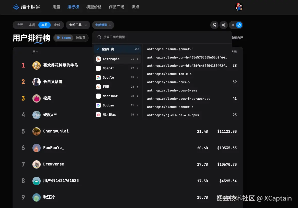Focus the 搜索厂商或模型 search field
Image resolution: width=298 pixels, height=208 pixels.
(x=162, y=37)
